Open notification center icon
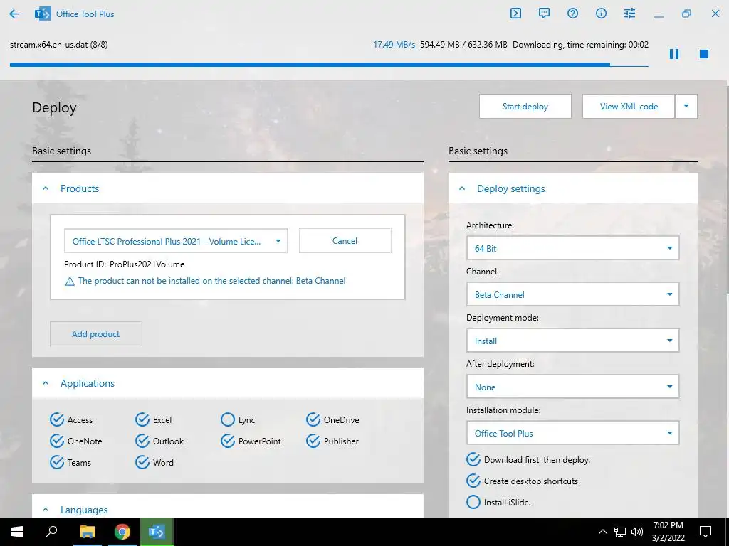Viewport: 729px width, 546px height. click(706, 532)
